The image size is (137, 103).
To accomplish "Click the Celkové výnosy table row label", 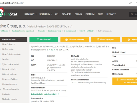I will (x=119, y=52).
